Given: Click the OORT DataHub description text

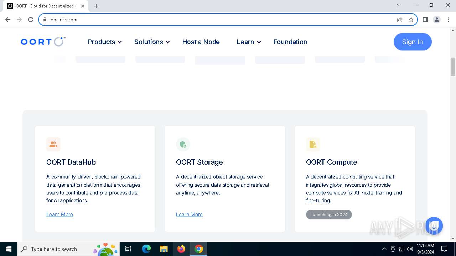Looking at the screenshot, I should click(x=94, y=188).
